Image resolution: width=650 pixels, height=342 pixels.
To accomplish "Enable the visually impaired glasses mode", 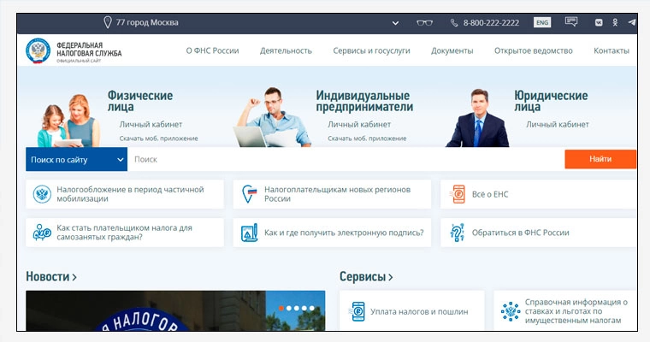I will (424, 23).
